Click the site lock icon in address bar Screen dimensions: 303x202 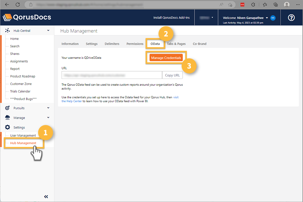[x=31, y=5]
